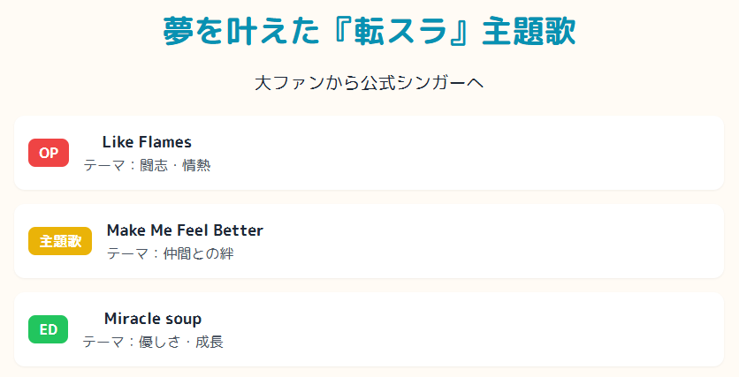Click the red OP badge
This screenshot has width=739, height=377.
pyautogui.click(x=49, y=153)
